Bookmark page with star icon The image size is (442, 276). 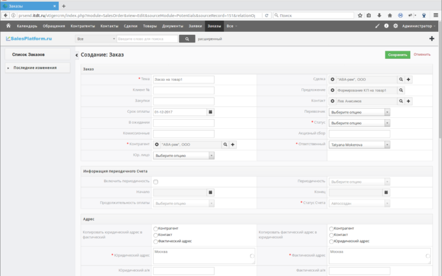(360, 15)
